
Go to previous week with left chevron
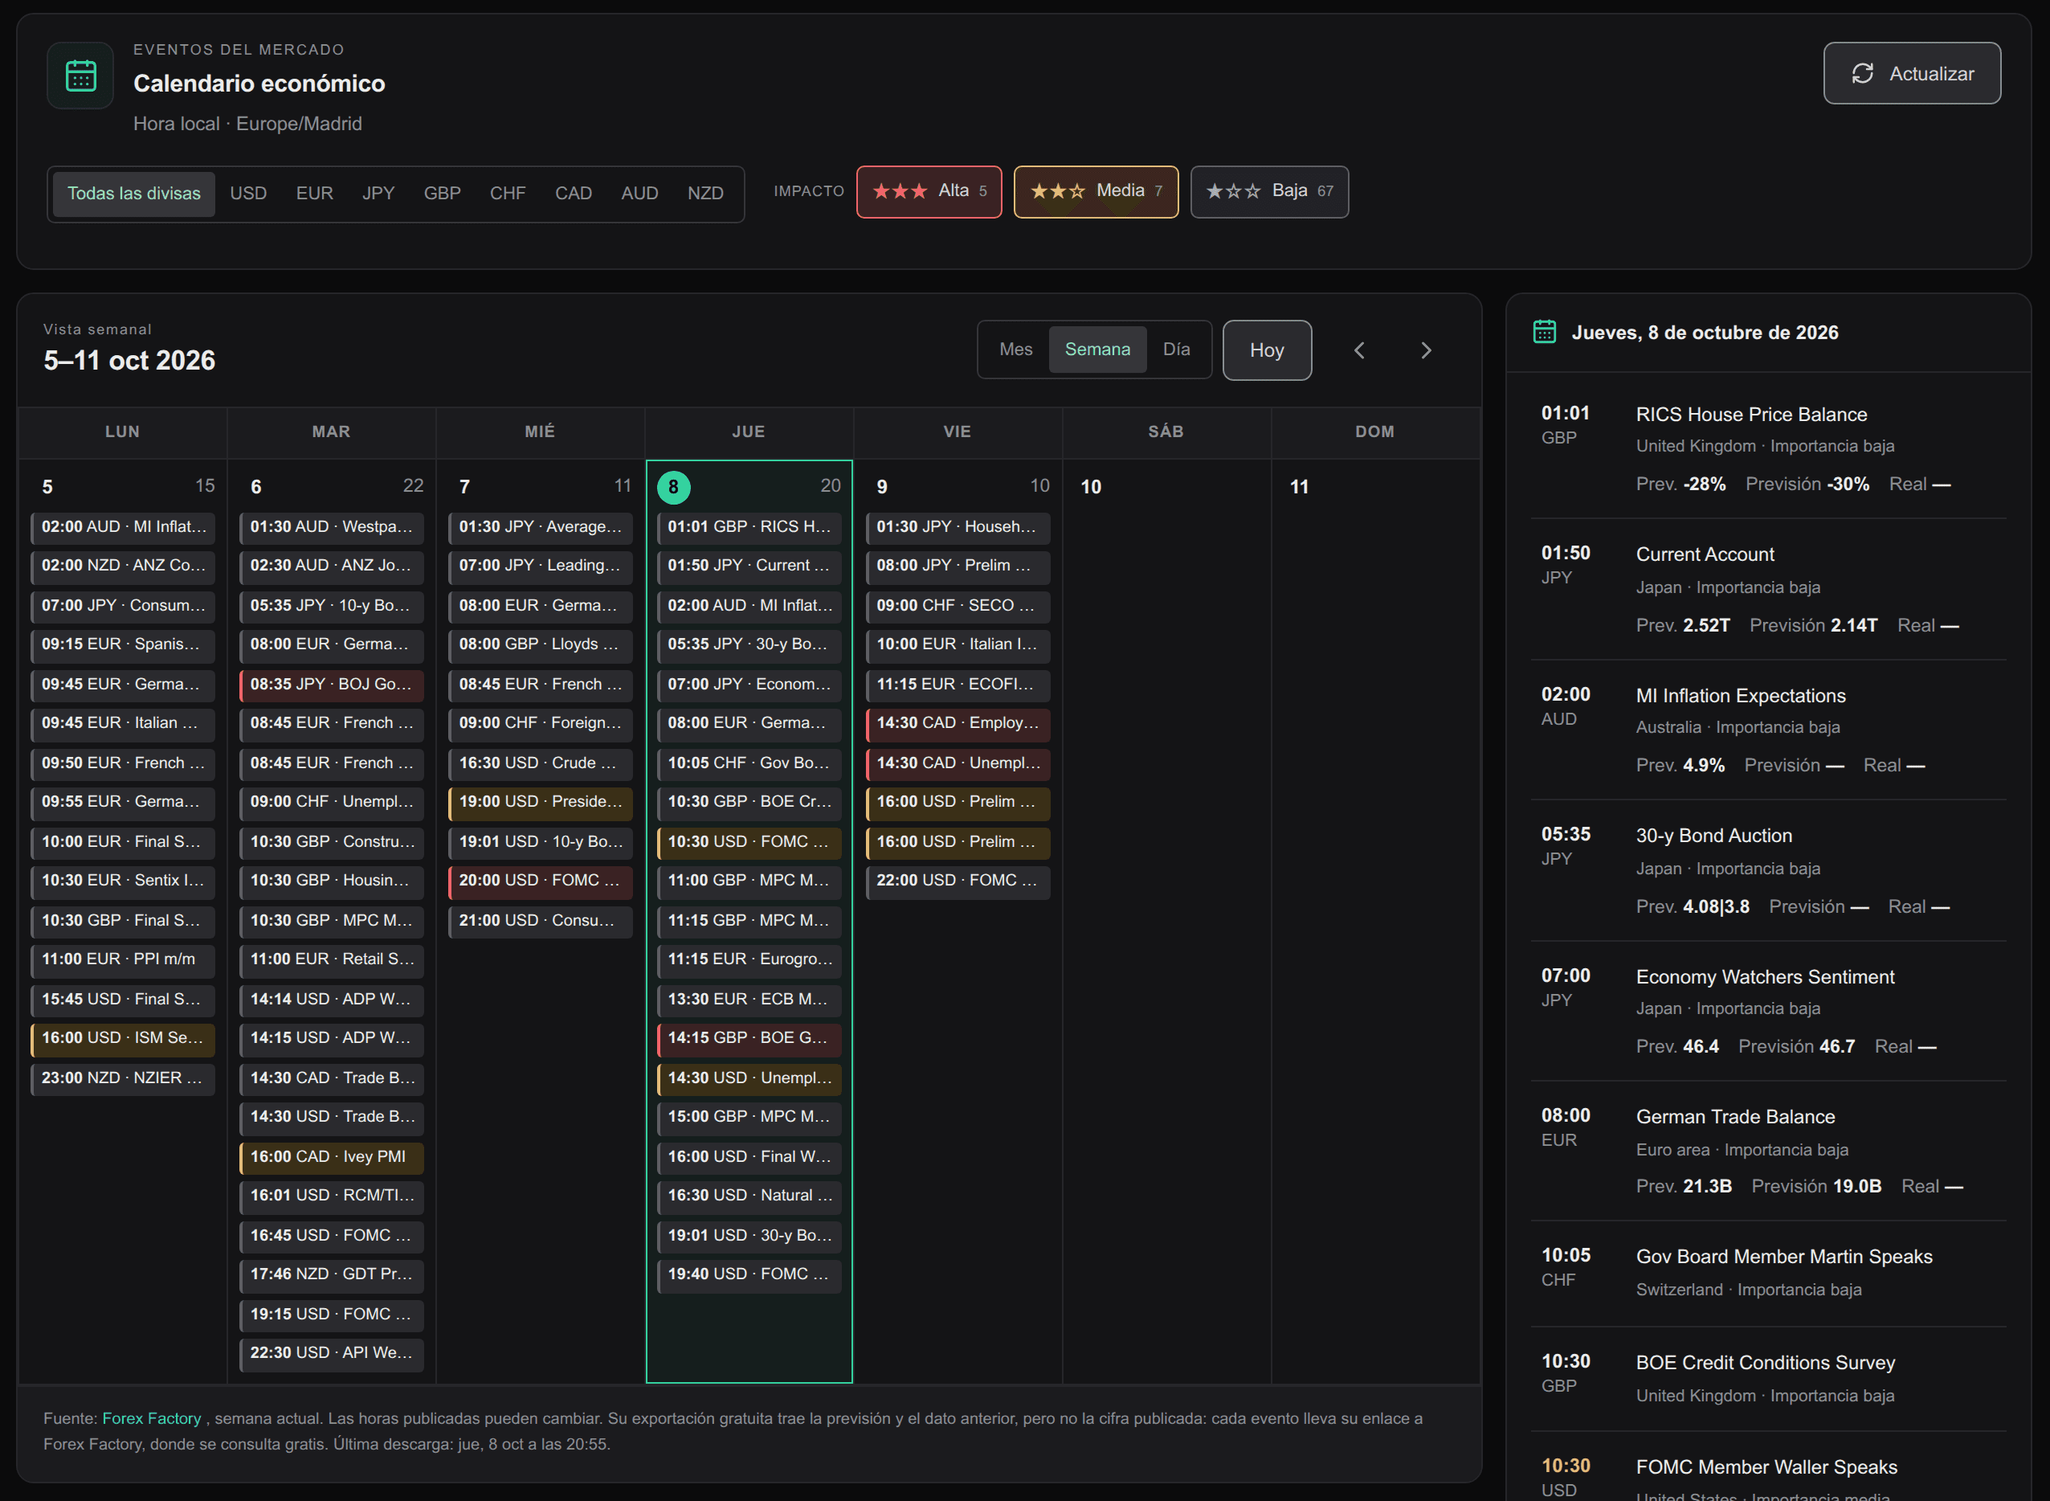click(x=1359, y=350)
